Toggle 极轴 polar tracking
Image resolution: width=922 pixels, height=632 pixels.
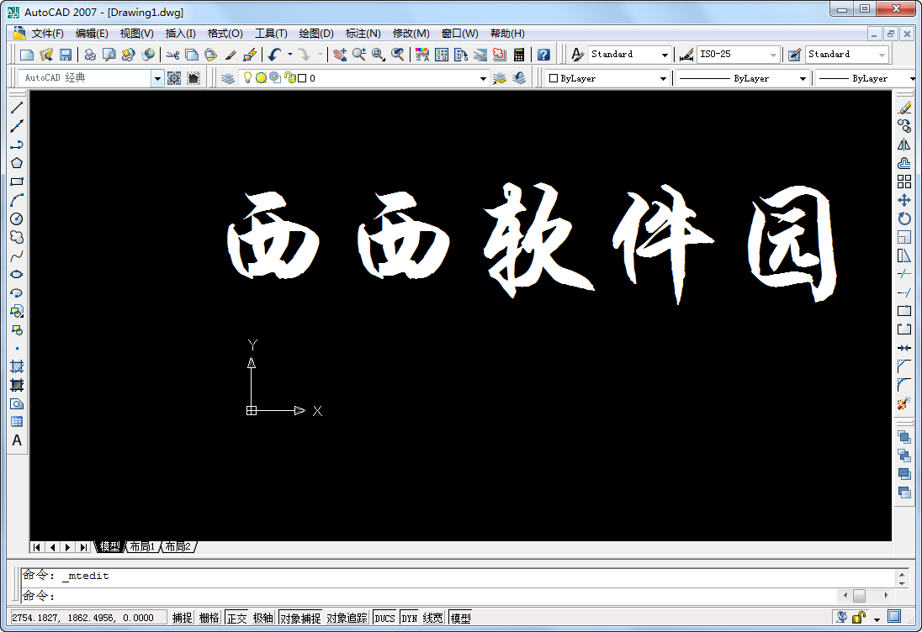point(262,618)
